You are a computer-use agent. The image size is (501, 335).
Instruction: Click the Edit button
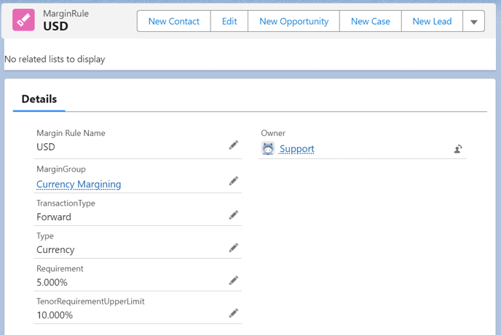229,22
